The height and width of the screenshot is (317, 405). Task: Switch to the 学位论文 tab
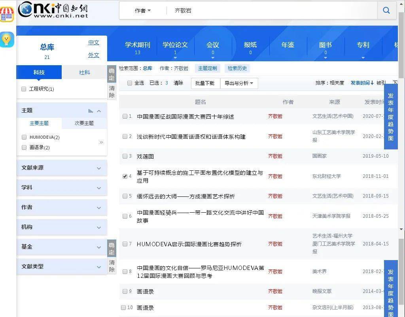point(175,47)
